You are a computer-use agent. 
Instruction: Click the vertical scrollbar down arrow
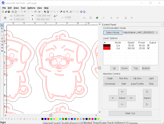(99, 112)
